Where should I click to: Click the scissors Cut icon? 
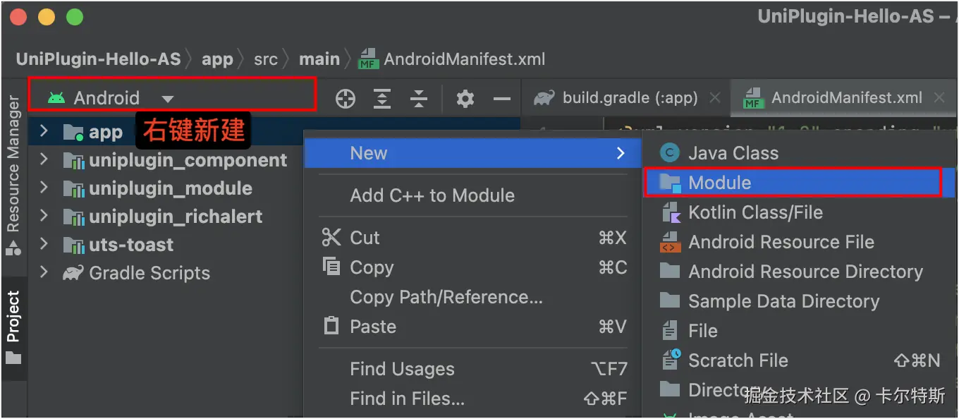pos(331,238)
